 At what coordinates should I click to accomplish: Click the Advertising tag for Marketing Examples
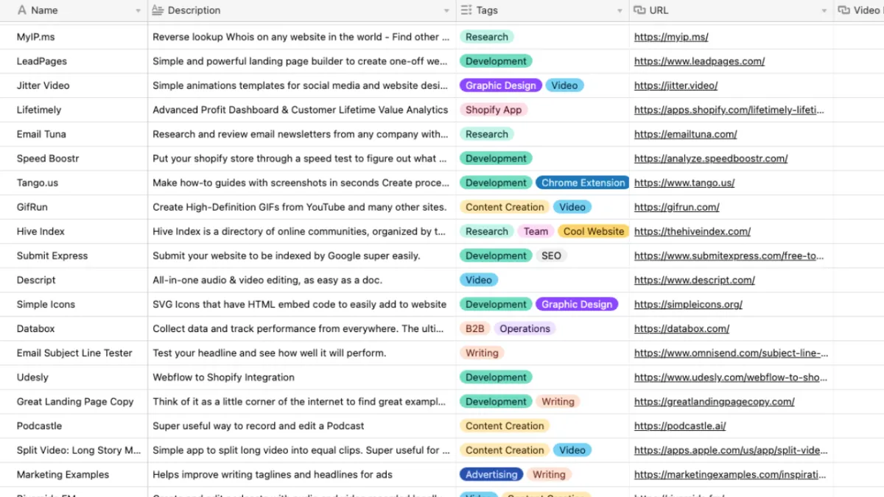491,474
